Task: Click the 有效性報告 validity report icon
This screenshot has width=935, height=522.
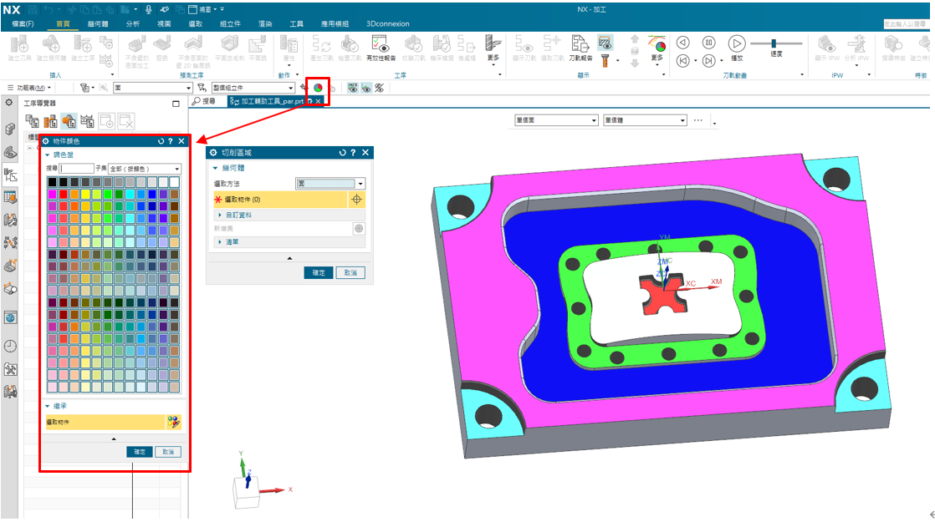Action: 383,47
